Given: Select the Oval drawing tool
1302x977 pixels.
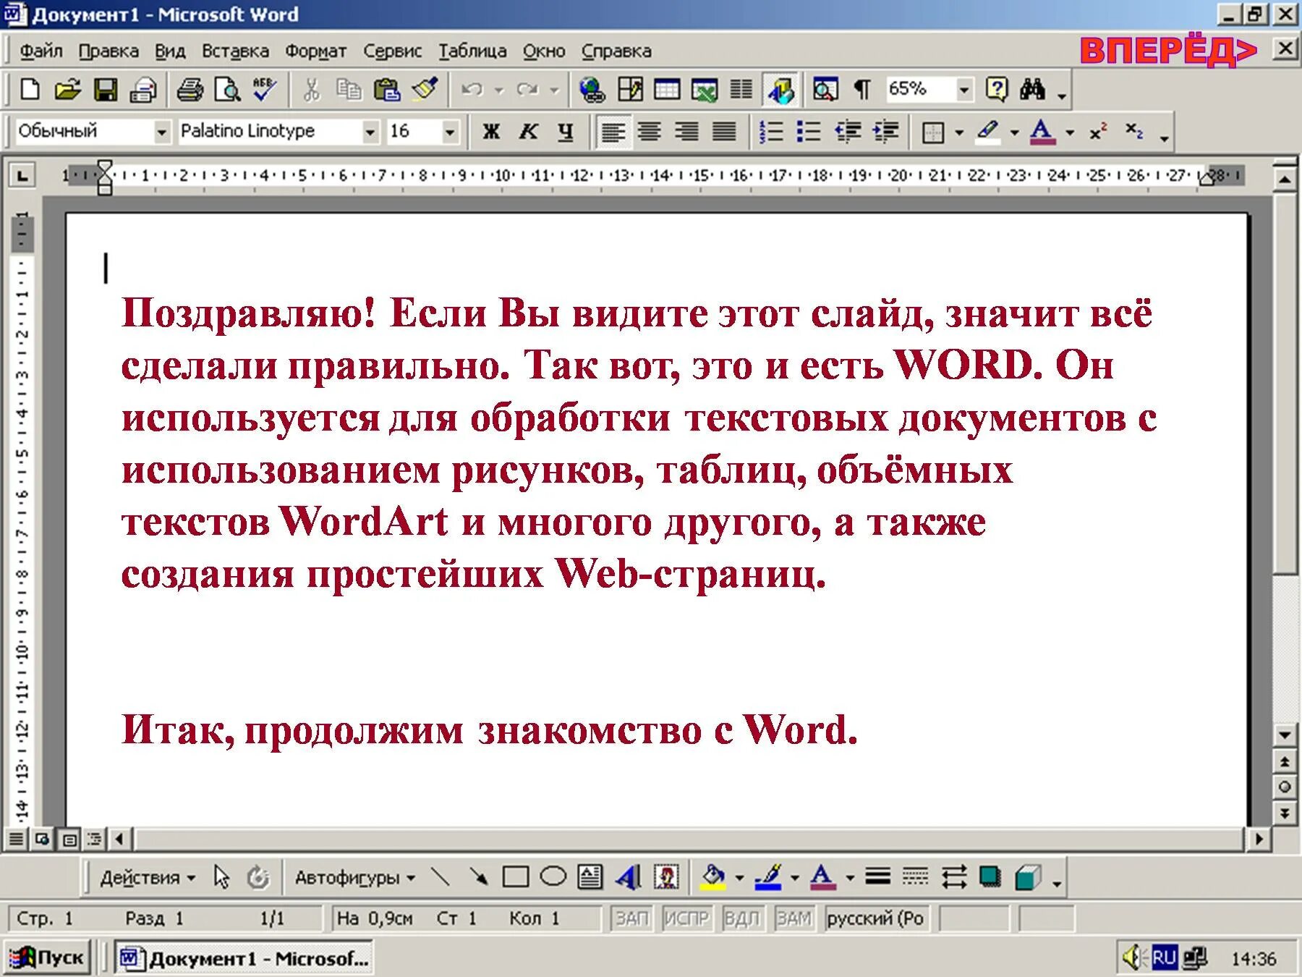Looking at the screenshot, I should 553,878.
